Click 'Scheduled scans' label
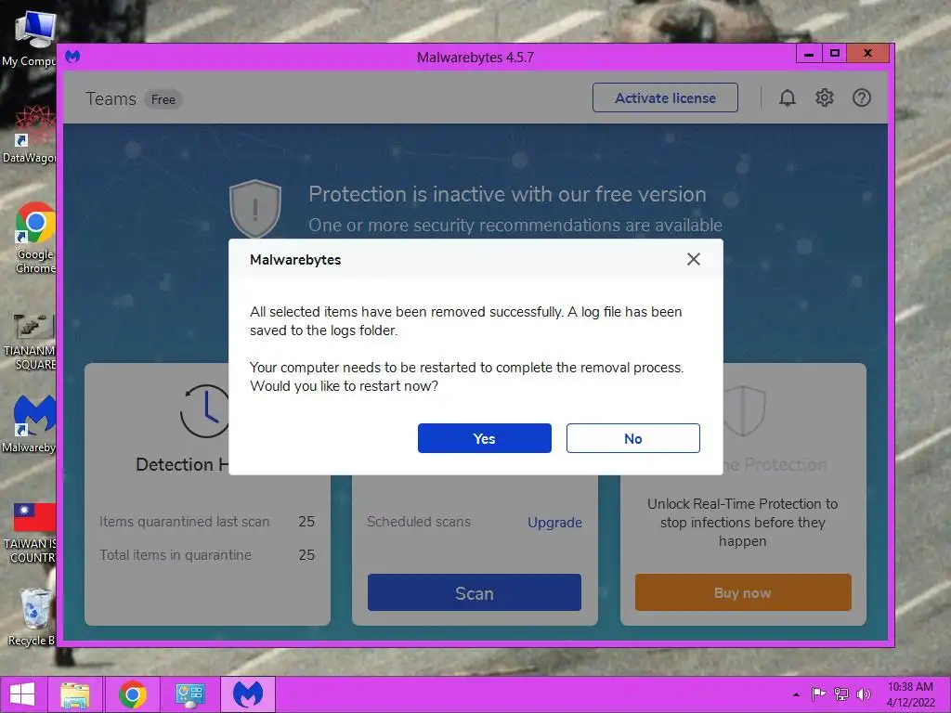This screenshot has height=713, width=951. (419, 522)
